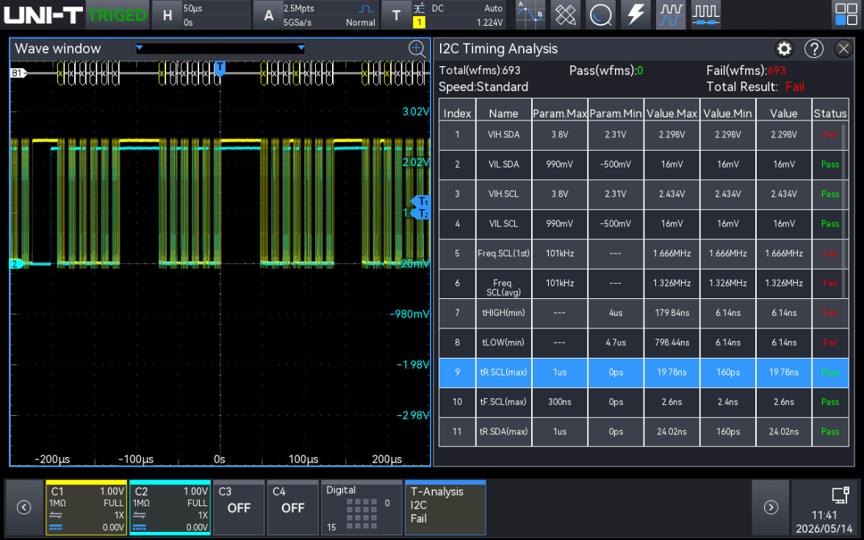Select the Freq. SCL(avg) row name
Image resolution: width=864 pixels, height=540 pixels.
coord(504,287)
